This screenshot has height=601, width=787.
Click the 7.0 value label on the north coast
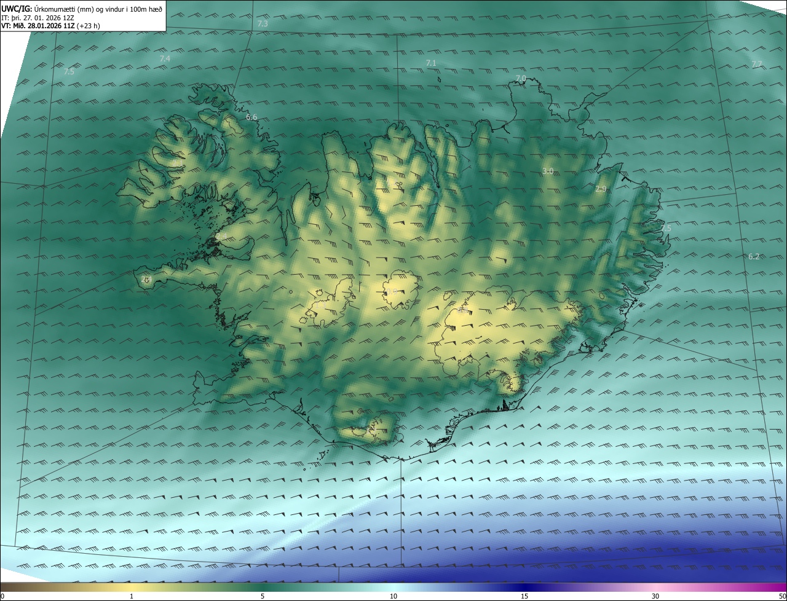pyautogui.click(x=521, y=78)
